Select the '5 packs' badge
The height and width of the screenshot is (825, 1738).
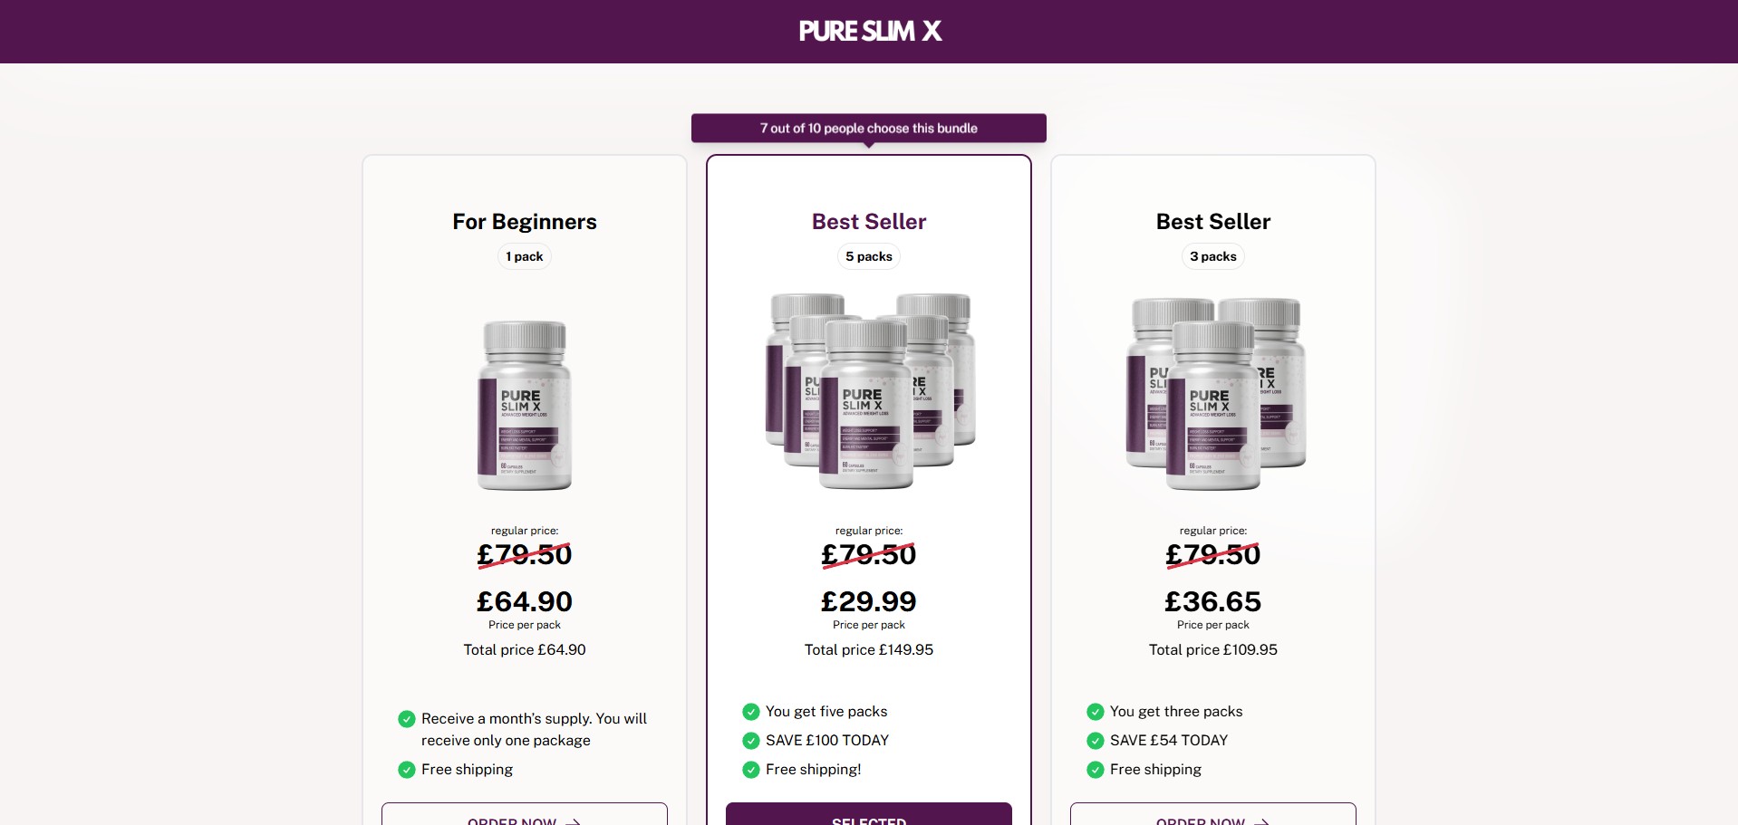[x=869, y=256]
